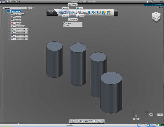This screenshot has height=127, width=164.
Task: Select the Orbit tool in navigation bar
Action: pyautogui.click(x=86, y=121)
